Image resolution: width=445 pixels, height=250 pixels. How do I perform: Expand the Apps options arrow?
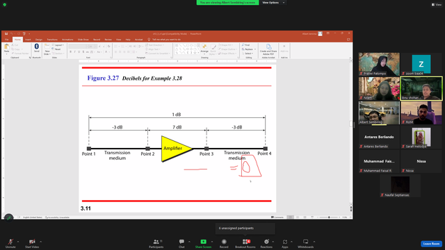(x=291, y=242)
